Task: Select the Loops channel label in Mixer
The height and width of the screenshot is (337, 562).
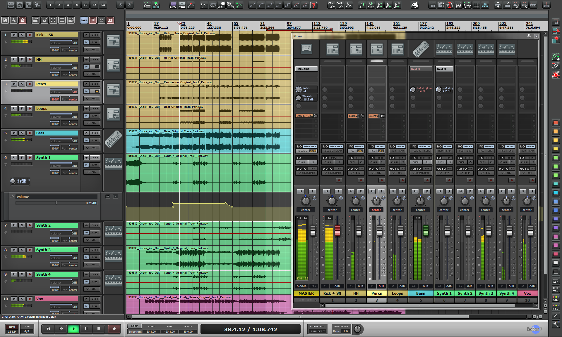Action: tap(397, 293)
